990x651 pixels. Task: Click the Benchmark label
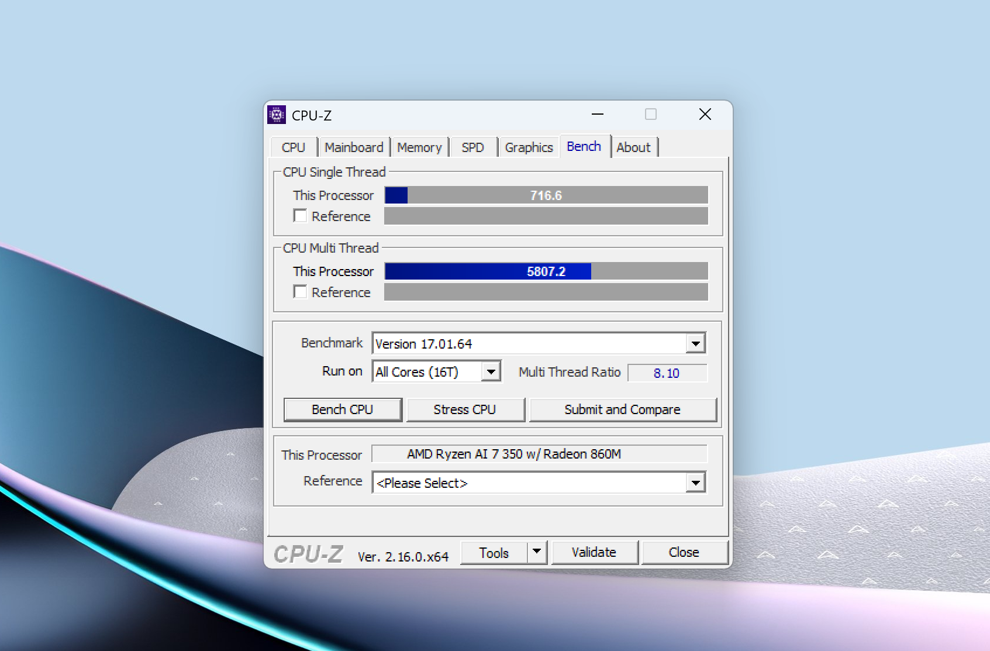(x=332, y=343)
